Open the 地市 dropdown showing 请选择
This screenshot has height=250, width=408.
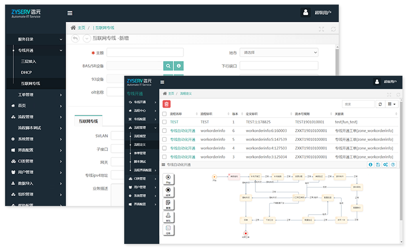[279, 53]
